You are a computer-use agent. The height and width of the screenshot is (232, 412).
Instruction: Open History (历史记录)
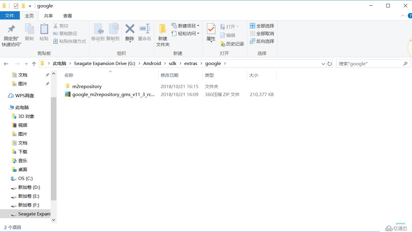[232, 44]
